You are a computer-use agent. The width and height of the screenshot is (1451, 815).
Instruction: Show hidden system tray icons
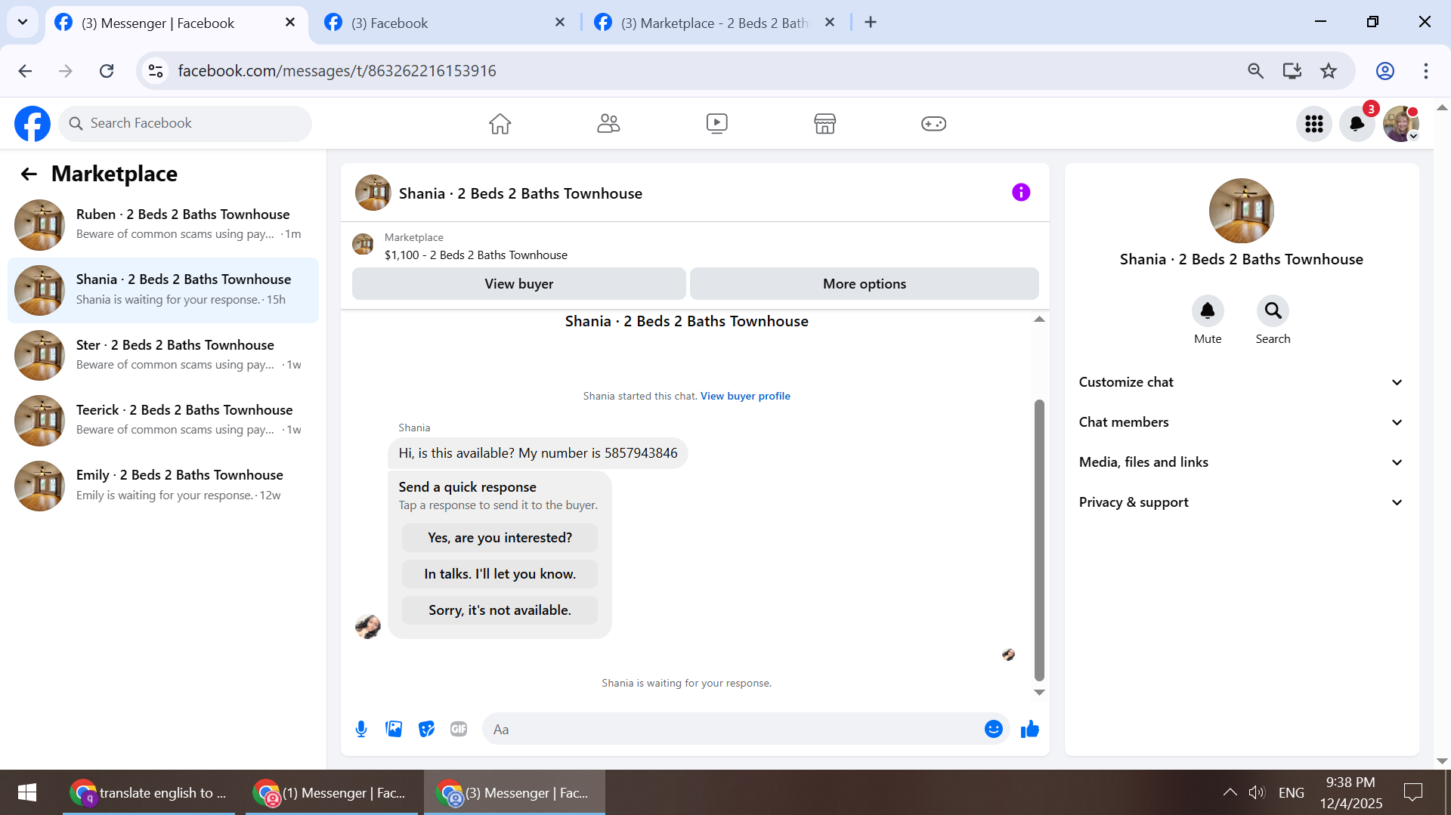[1230, 792]
